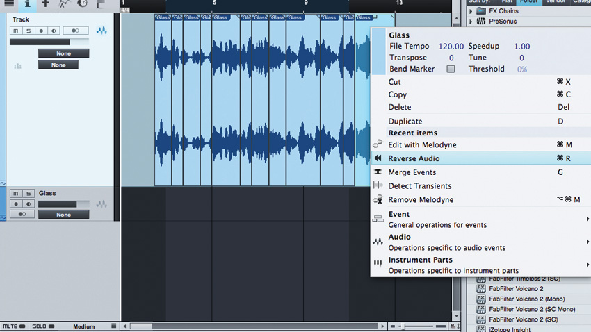Click the Glass track volume fader
The image size is (591, 332).
pos(64,204)
